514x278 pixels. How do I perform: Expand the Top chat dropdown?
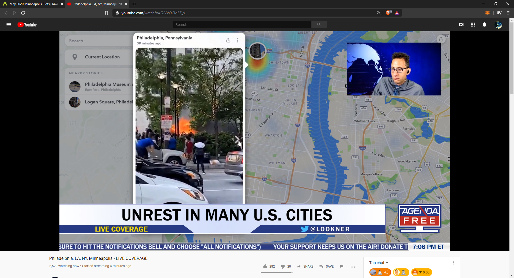(x=379, y=263)
